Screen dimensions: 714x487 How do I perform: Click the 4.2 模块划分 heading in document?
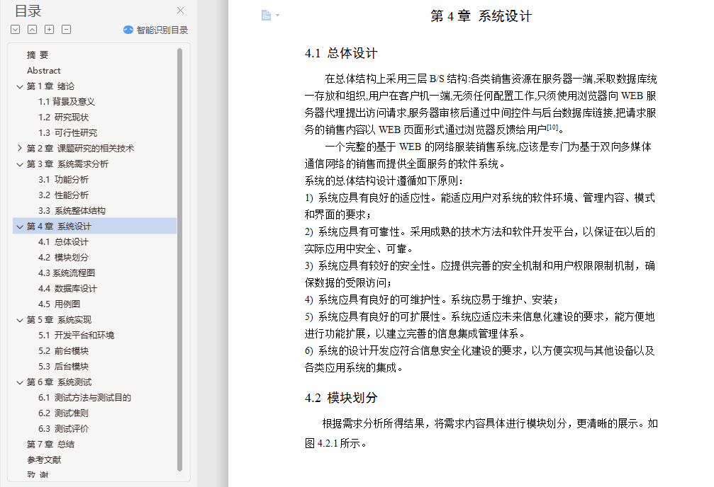click(341, 398)
